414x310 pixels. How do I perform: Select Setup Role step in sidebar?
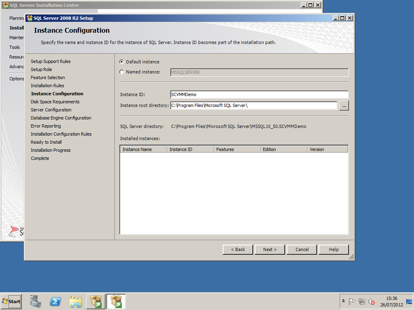[x=41, y=69]
